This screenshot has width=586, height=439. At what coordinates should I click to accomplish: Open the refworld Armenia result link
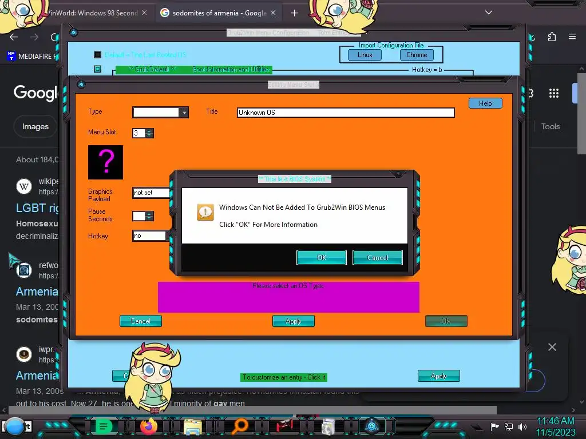point(37,292)
